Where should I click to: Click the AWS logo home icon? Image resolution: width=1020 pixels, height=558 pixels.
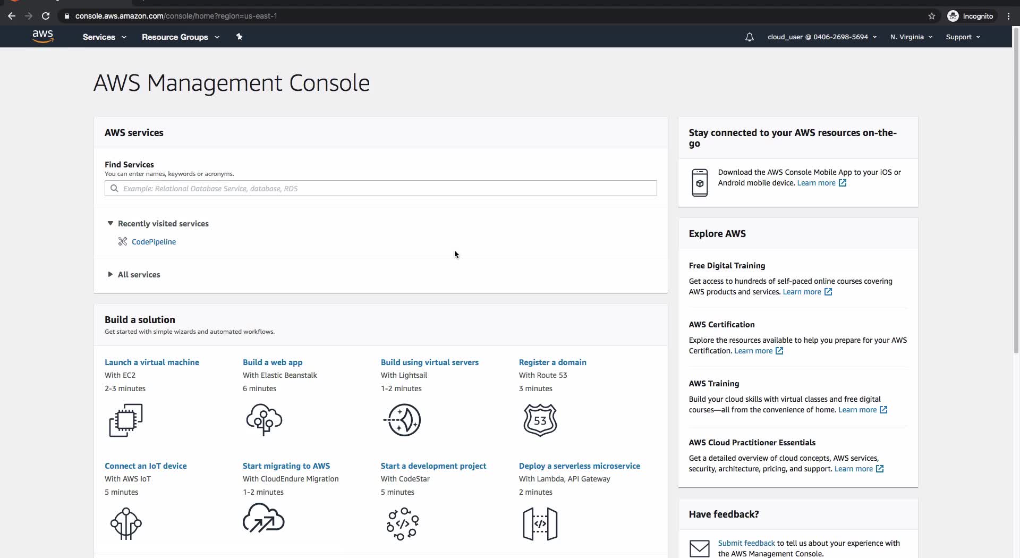point(42,36)
